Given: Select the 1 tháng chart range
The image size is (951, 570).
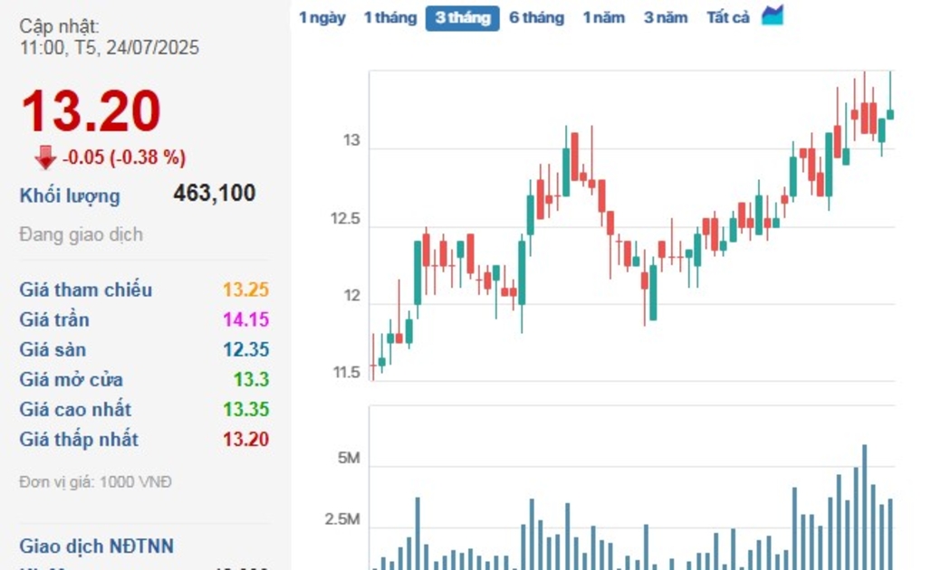Looking at the screenshot, I should click(x=390, y=17).
